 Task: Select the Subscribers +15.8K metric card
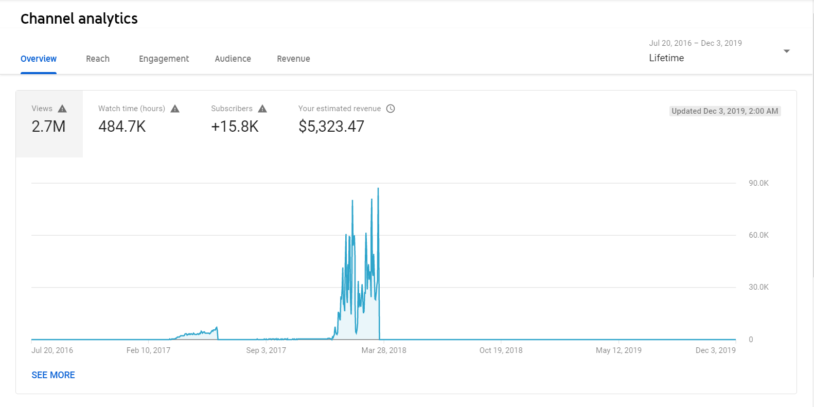(x=239, y=124)
